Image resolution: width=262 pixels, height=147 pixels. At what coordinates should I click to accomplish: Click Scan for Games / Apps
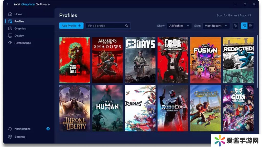tap(234, 15)
